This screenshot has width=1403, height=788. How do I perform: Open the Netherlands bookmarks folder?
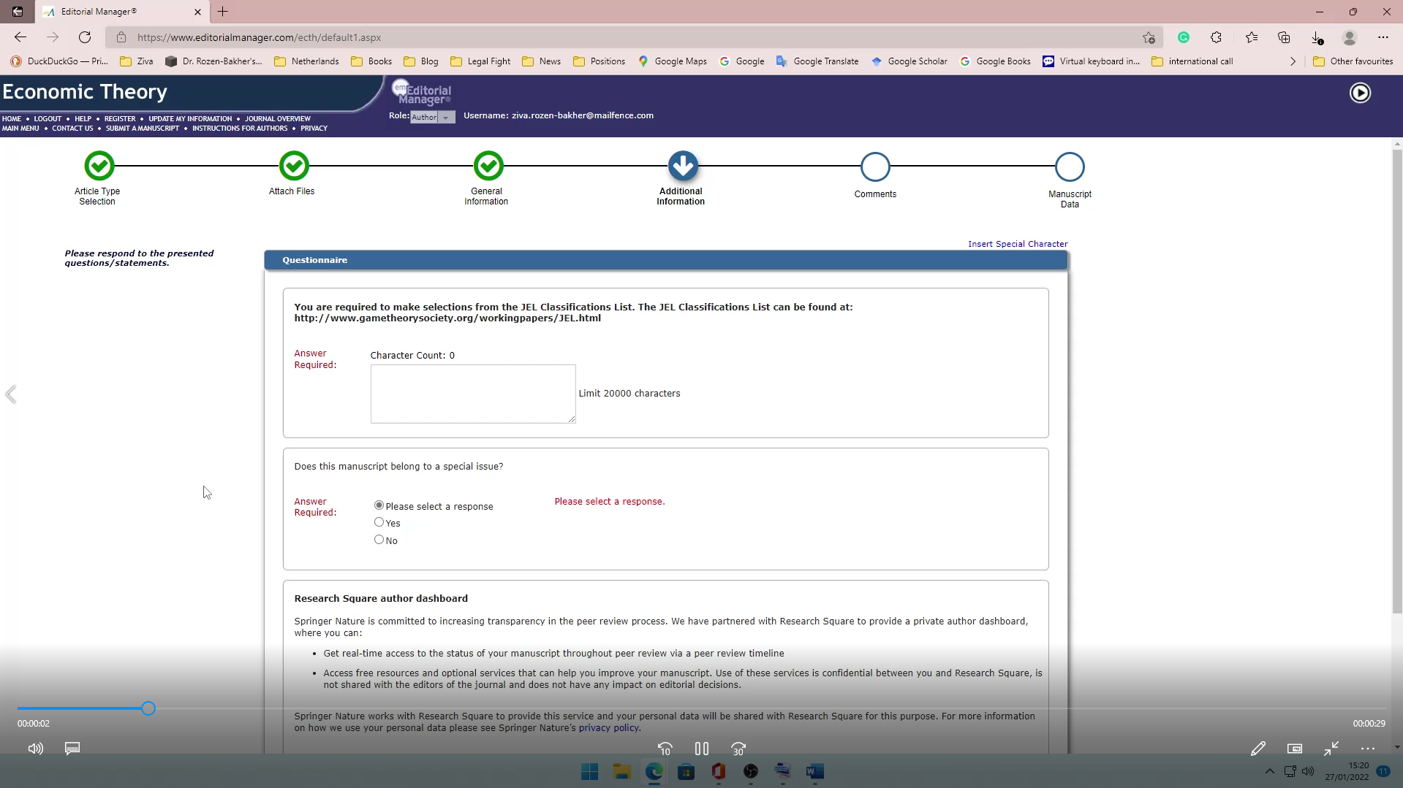306,61
